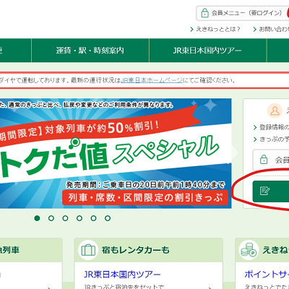The image size is (289, 289).
Task: Follow the JR東日本ホームページ hyperlink
Action: [152, 80]
